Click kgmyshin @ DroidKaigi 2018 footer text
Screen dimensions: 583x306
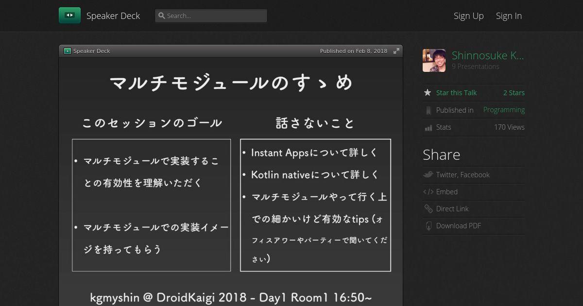(231, 298)
